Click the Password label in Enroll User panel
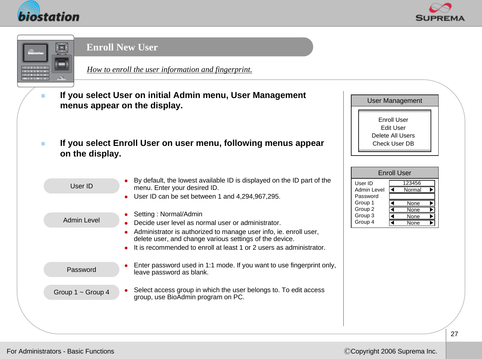Viewport: 482px width, 359px height. (367, 196)
